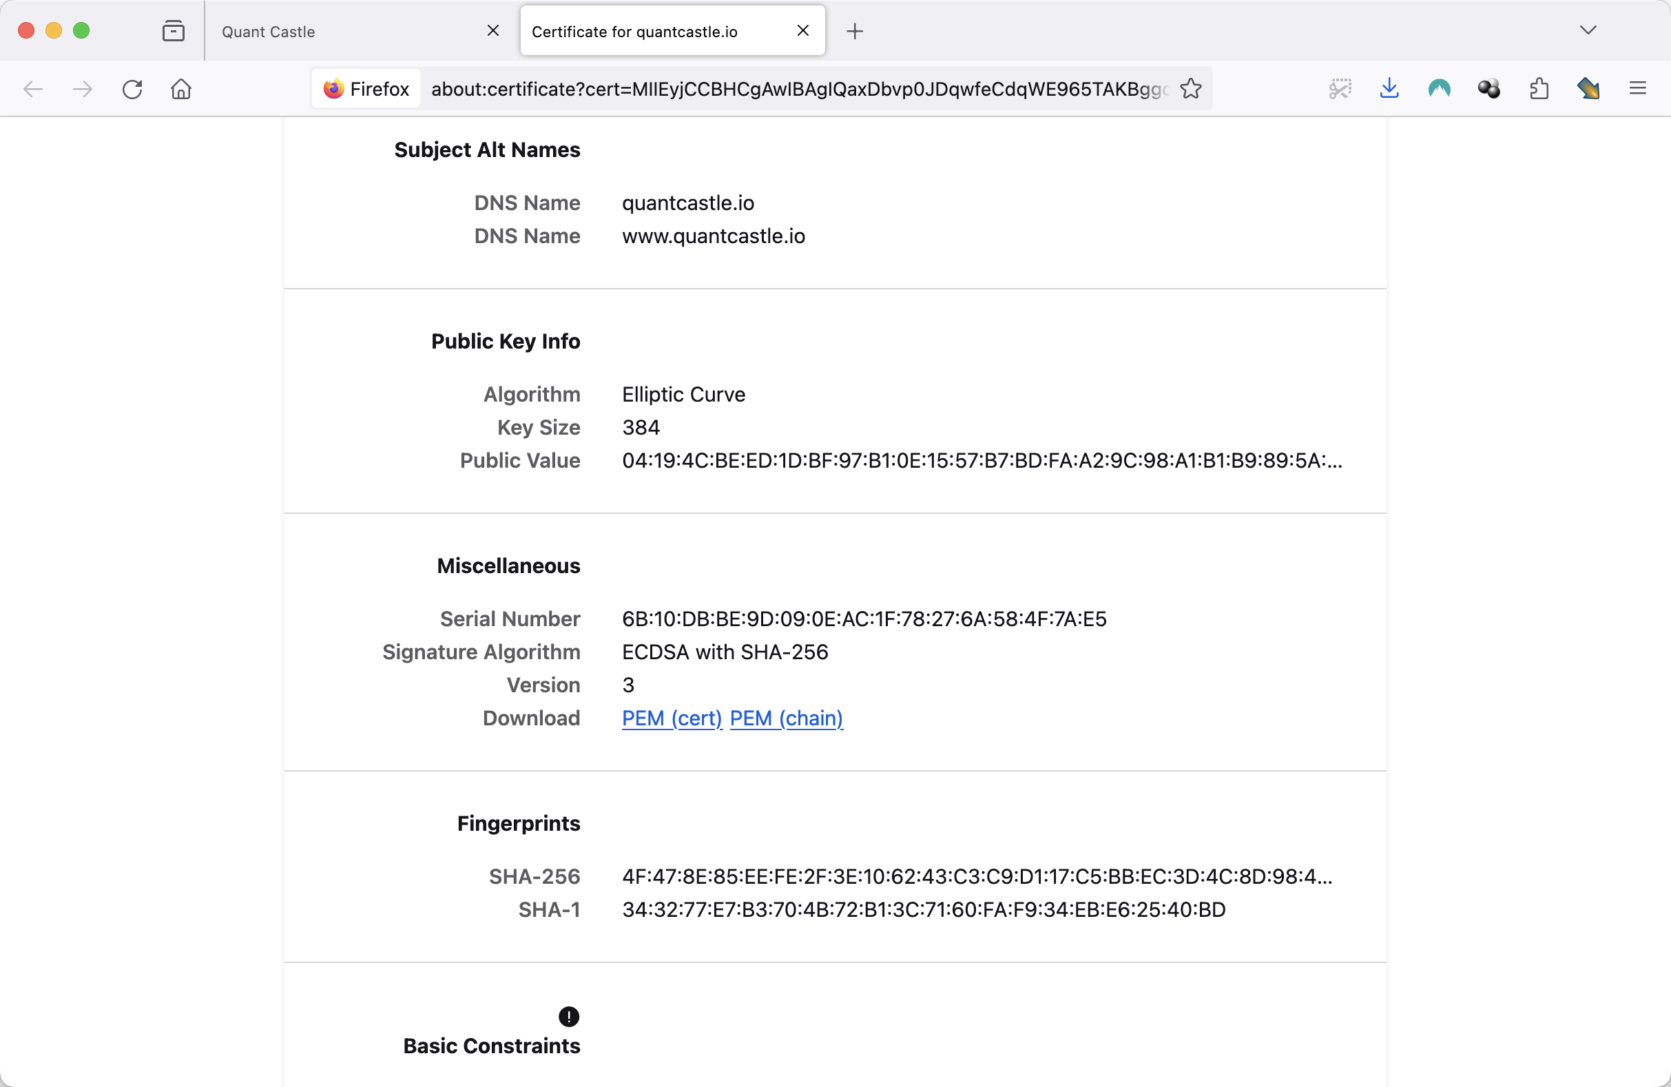Screen dimensions: 1671x1087
Task: Click the SHA-256 fingerprint value
Action: pos(977,876)
